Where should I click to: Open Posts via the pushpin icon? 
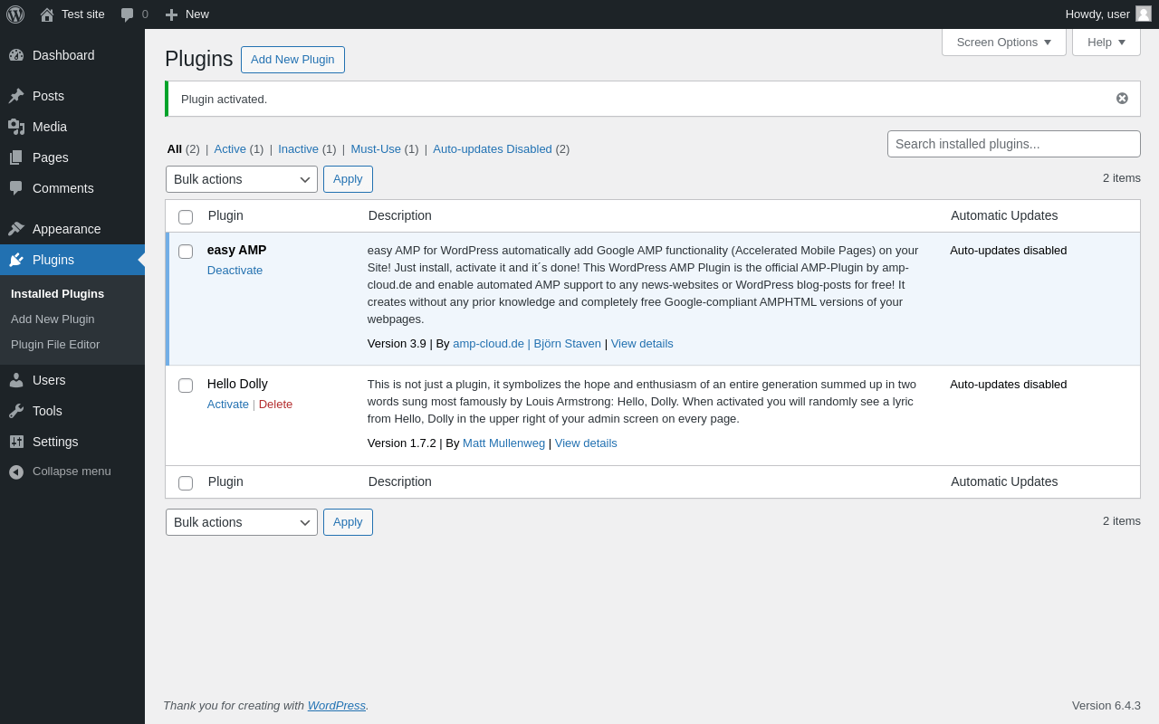click(x=16, y=96)
